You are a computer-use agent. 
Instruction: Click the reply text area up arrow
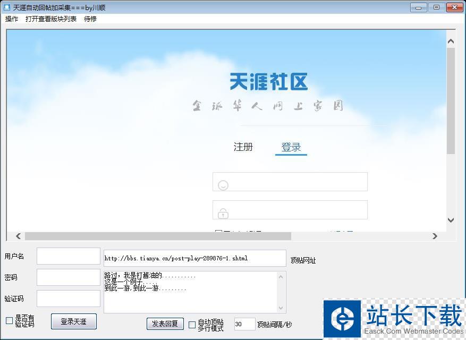[x=281, y=277]
